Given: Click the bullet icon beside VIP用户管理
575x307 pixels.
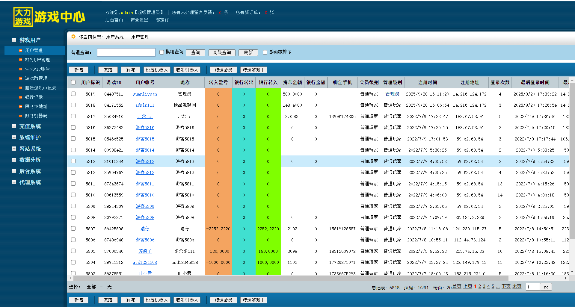Looking at the screenshot, I should pyautogui.click(x=21, y=60).
